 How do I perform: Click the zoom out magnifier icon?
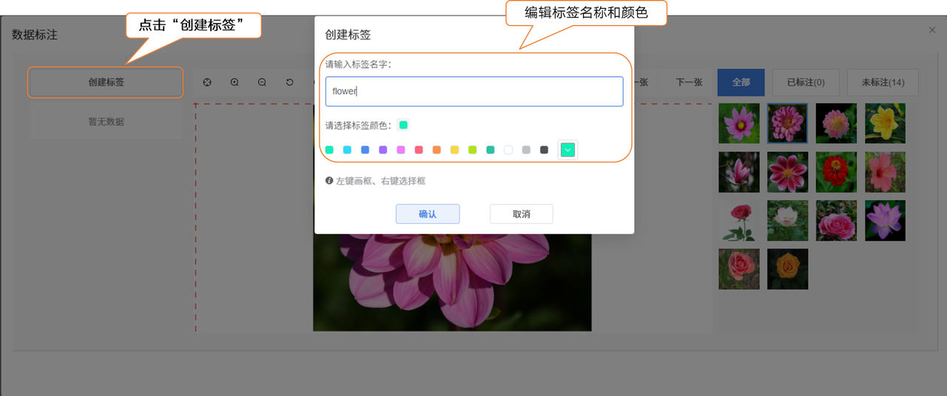click(262, 83)
